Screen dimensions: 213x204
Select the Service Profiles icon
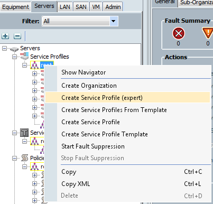[x=24, y=56]
